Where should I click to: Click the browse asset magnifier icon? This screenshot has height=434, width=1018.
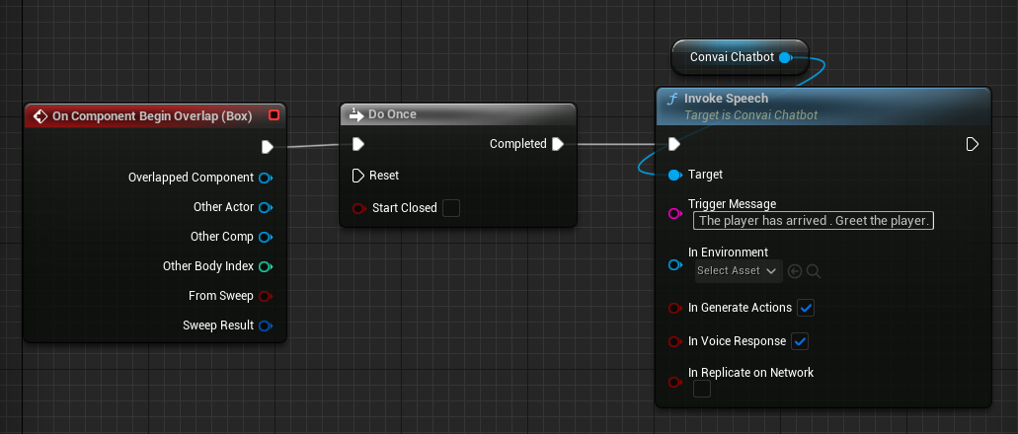coord(814,270)
